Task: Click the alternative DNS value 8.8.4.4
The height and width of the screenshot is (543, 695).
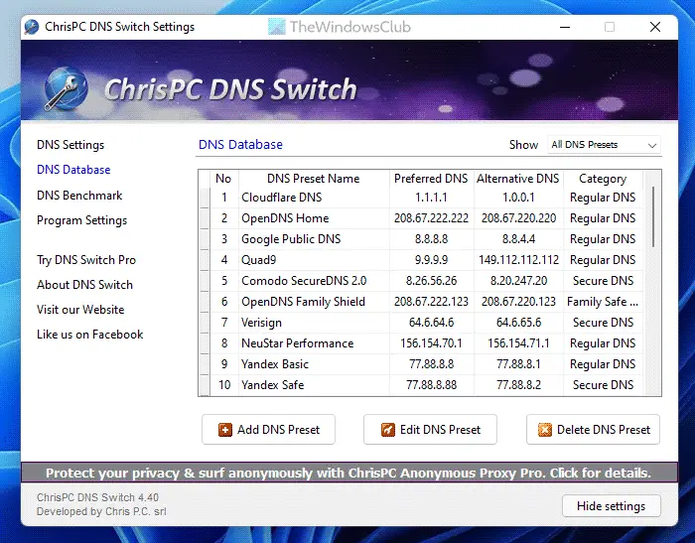Action: 518,239
